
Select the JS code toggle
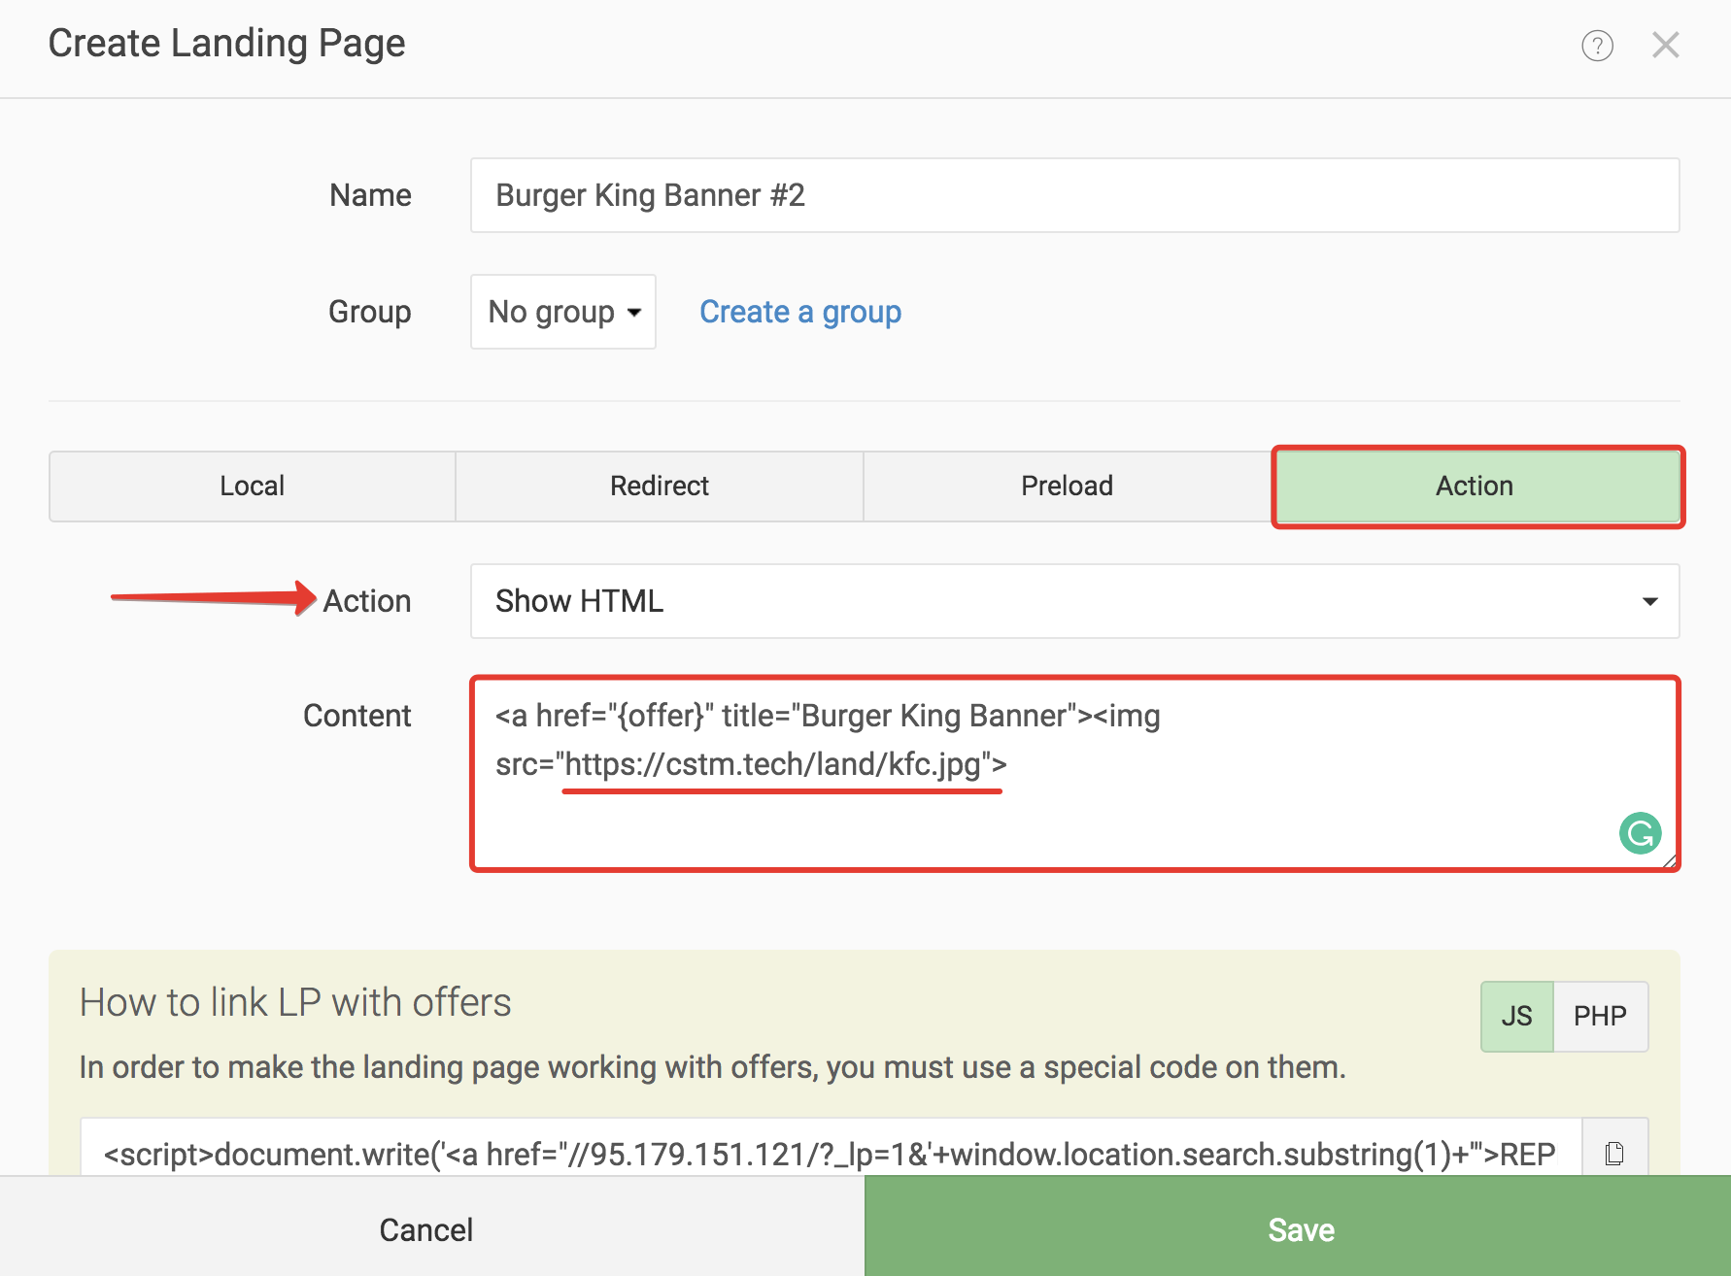(x=1516, y=1017)
